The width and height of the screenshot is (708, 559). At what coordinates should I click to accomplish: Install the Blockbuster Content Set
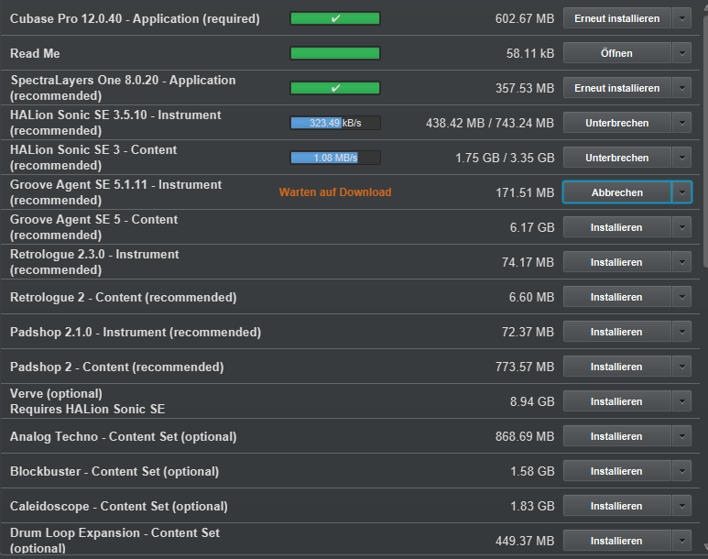click(x=616, y=471)
